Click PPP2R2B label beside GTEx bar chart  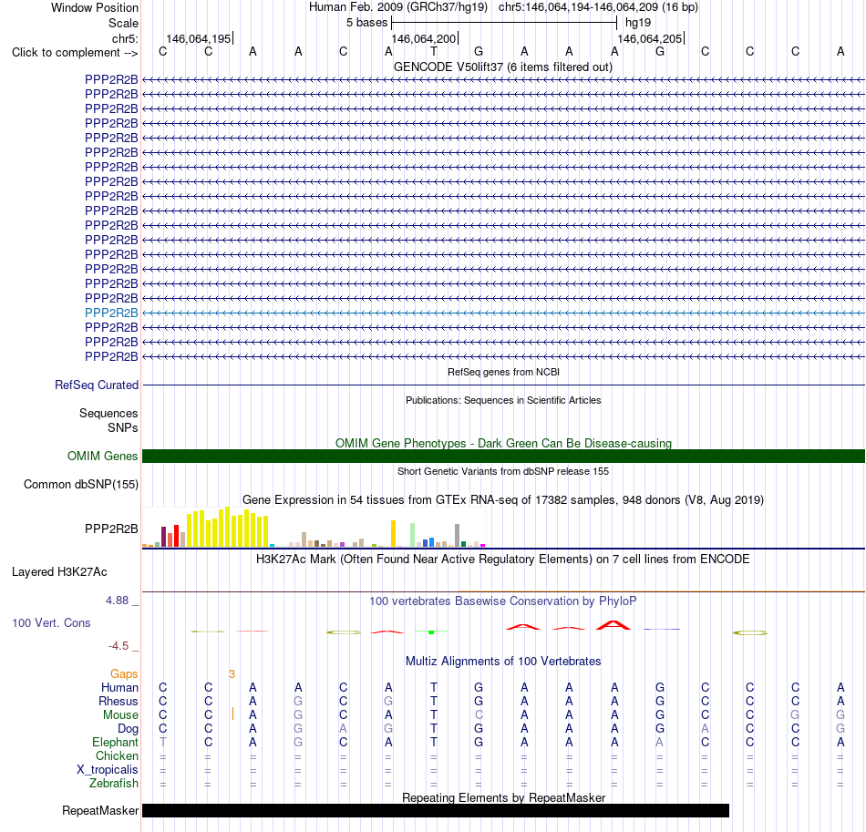click(x=111, y=529)
